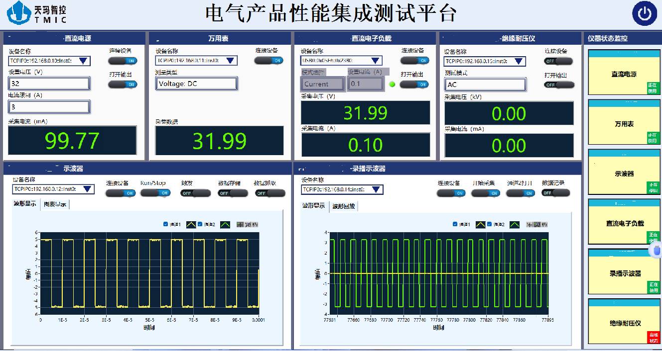
Task: Select the cursor crosshair tool in 录播示波器 palette
Action: pyautogui.click(x=530, y=225)
